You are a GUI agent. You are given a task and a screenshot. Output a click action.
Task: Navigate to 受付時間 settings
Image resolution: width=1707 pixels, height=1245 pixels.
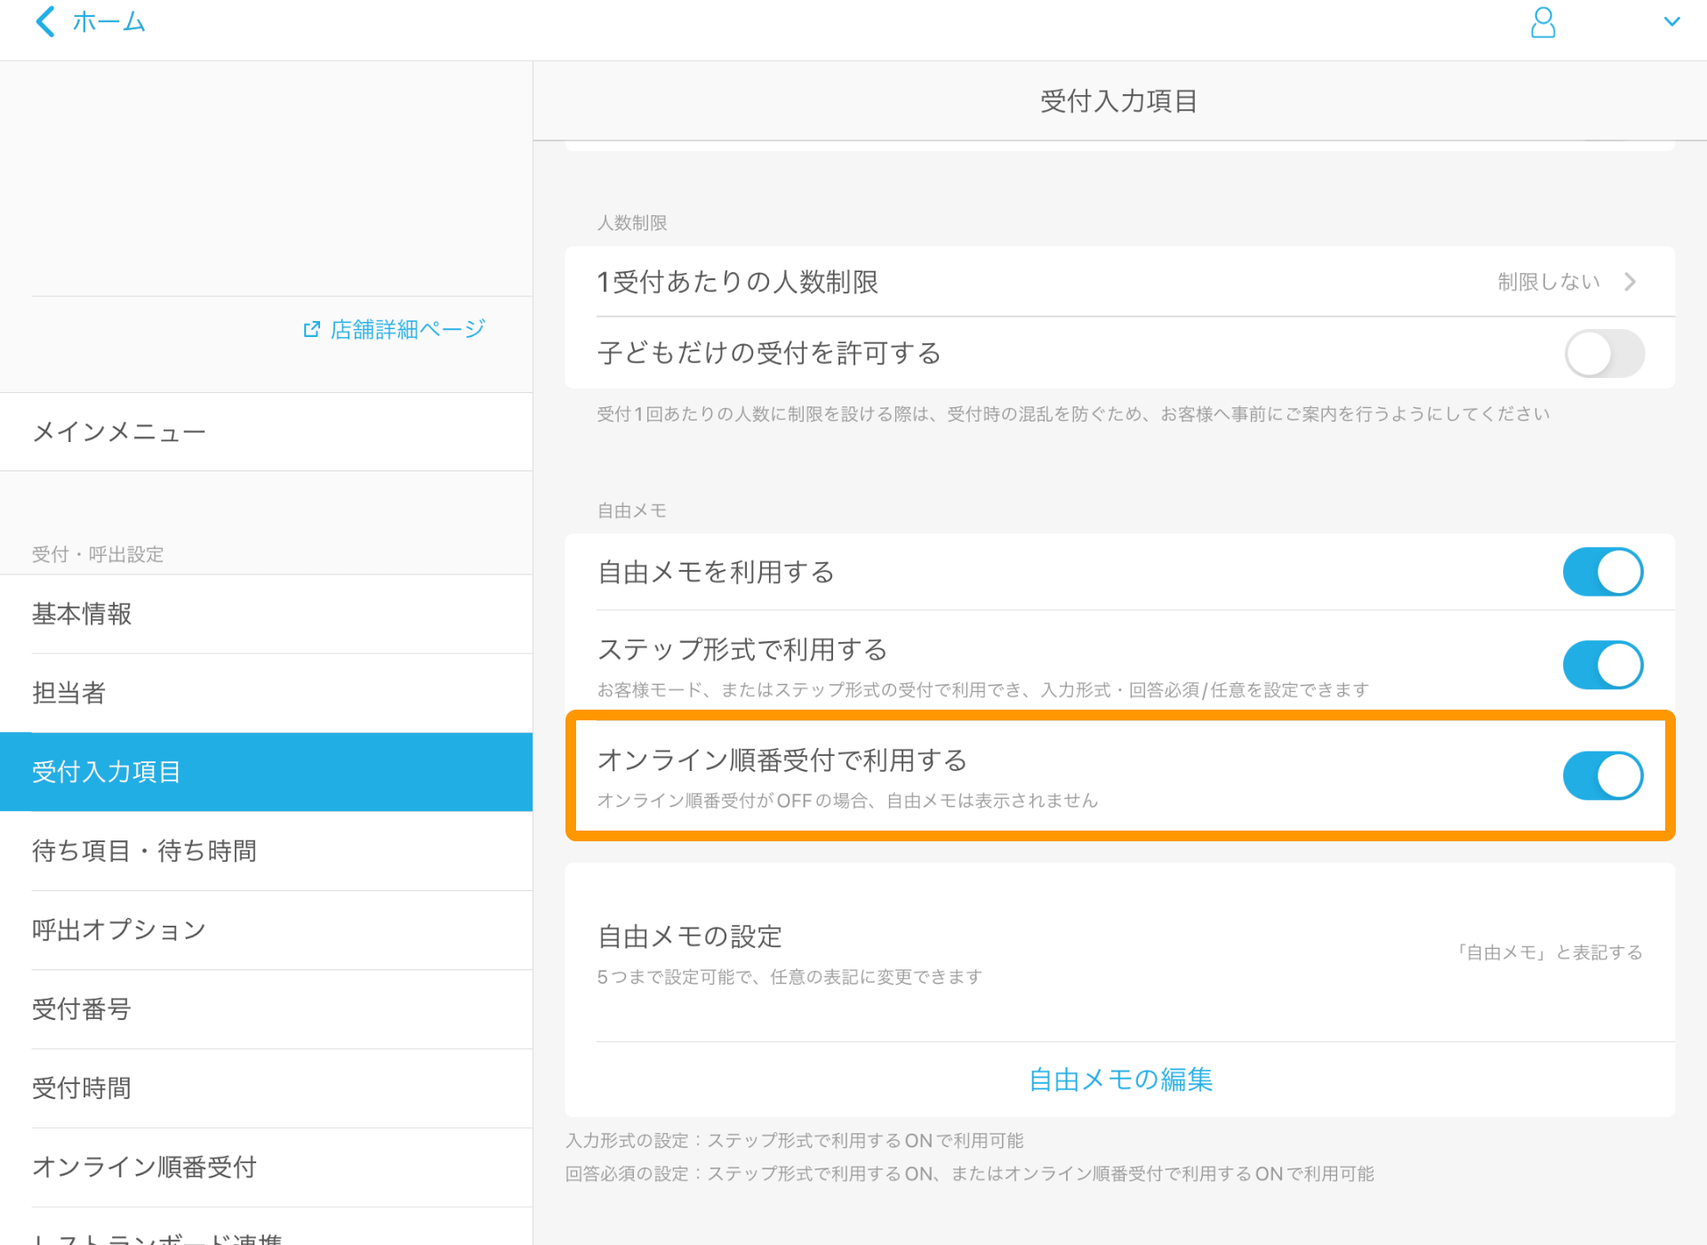pos(82,1088)
